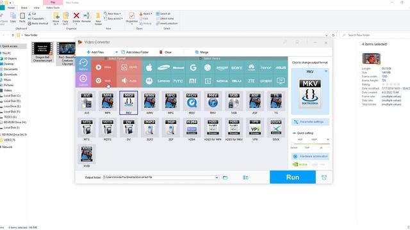Click Add Video Folder button

(135, 52)
